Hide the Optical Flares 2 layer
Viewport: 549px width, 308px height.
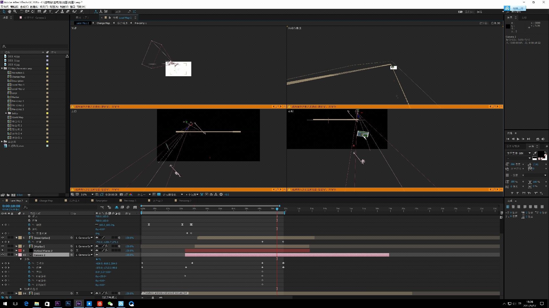click(3, 251)
